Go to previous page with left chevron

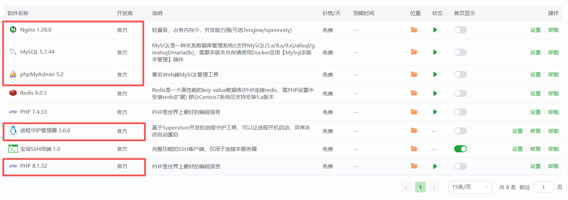click(406, 187)
